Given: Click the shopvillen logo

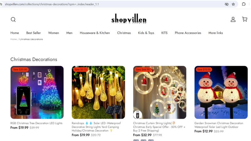Looking at the screenshot, I should pos(129,19).
